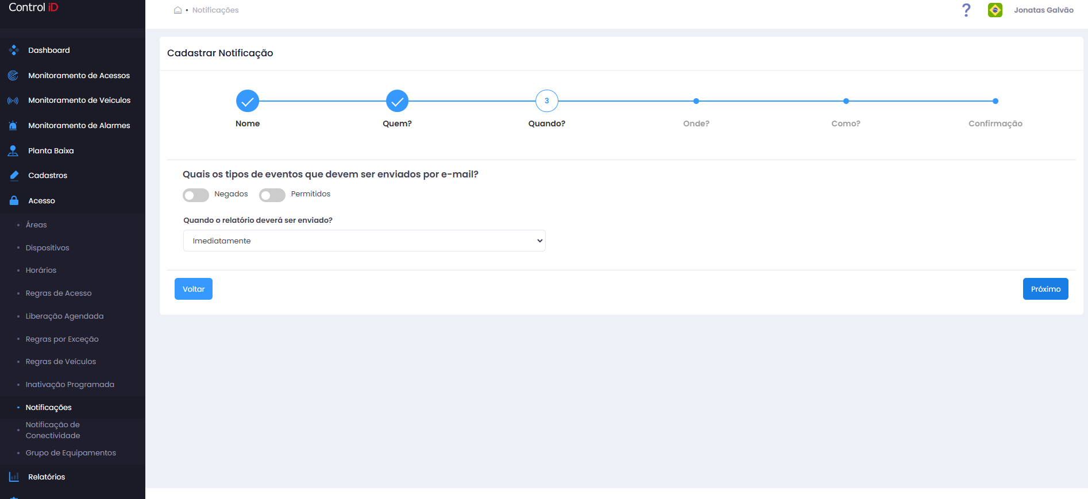Go to Horários submenu item
This screenshot has width=1088, height=499.
[x=41, y=270]
